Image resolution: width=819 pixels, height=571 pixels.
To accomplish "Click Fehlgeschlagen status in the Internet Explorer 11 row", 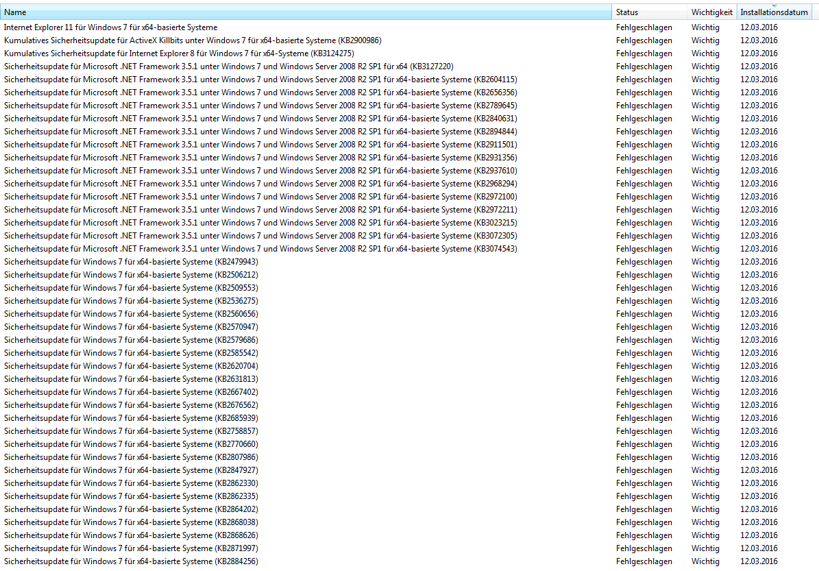I will point(644,27).
